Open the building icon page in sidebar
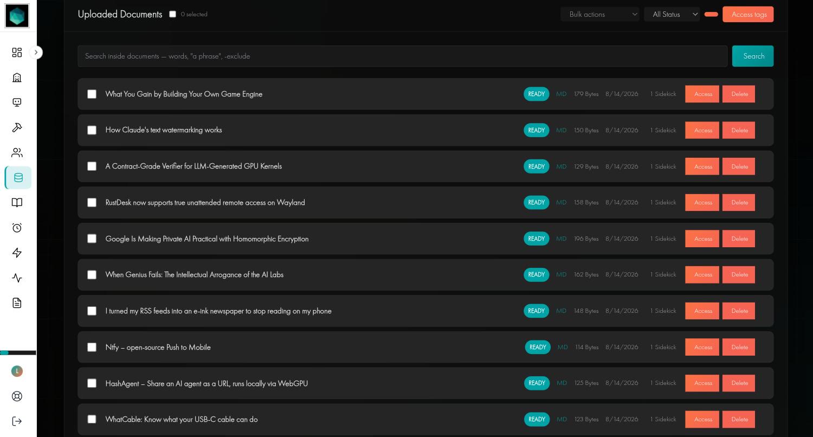Image resolution: width=813 pixels, height=437 pixels. point(17,78)
